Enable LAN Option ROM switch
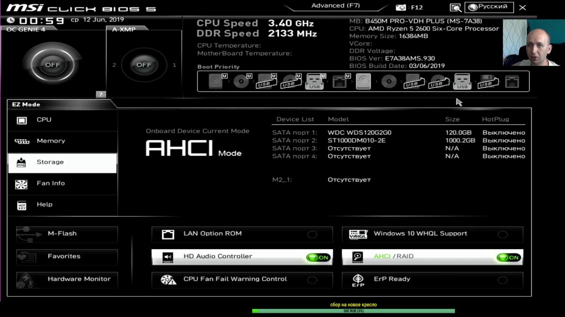 313,234
